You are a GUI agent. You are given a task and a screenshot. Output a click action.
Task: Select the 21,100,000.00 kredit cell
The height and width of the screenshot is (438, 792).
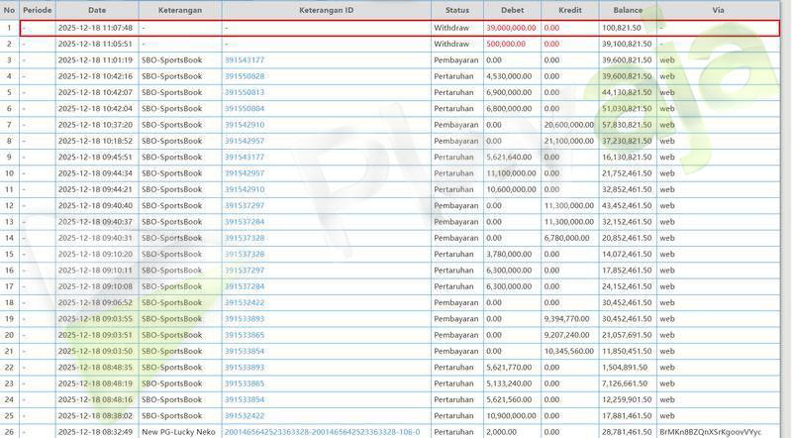[568, 141]
